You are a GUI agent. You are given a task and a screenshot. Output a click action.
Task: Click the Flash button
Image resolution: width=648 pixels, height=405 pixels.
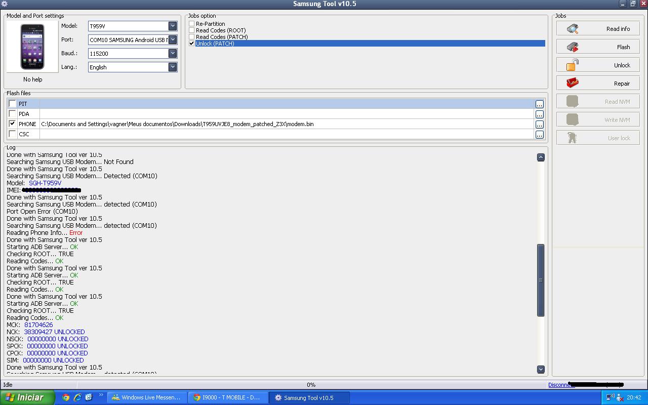tap(598, 47)
